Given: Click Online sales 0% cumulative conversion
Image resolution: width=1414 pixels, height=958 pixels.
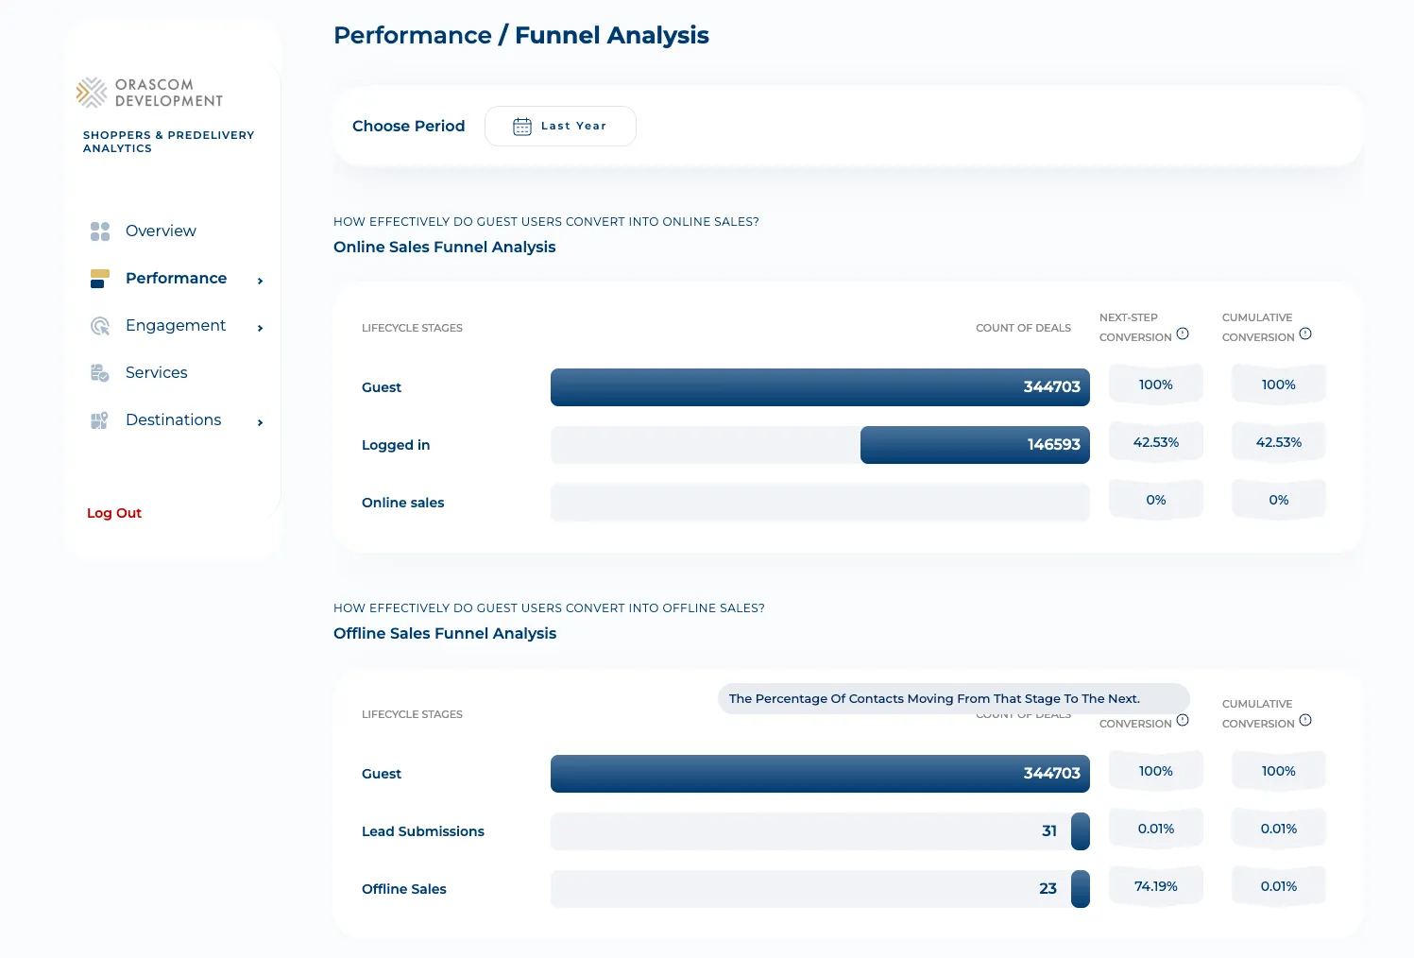Looking at the screenshot, I should coord(1279,500).
